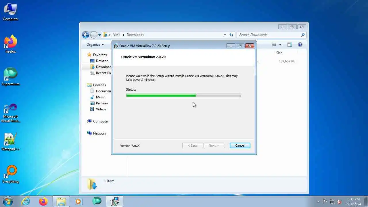This screenshot has width=368, height=207.
Task: Expand the Explorer address bar history dropdown
Action: [x=225, y=35]
